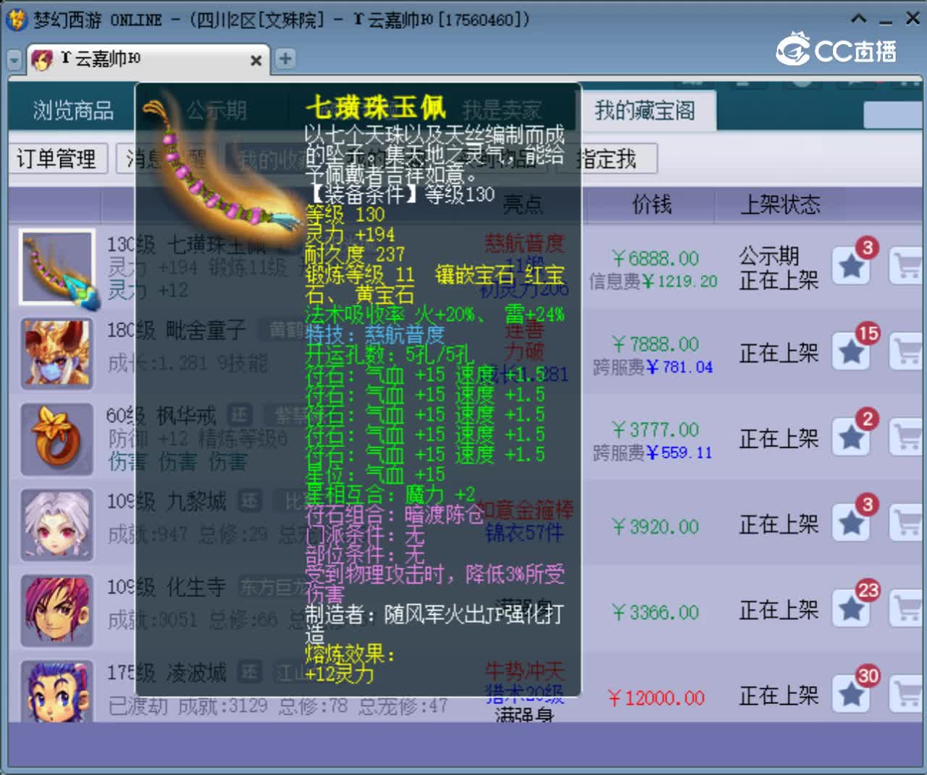This screenshot has width=927, height=775.
Task: Click the 跨服费￥559.11 fee text
Action: coord(653,453)
